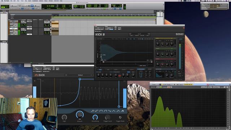
Task: Select the lower audio clip in the timeline
Action: click(55, 31)
